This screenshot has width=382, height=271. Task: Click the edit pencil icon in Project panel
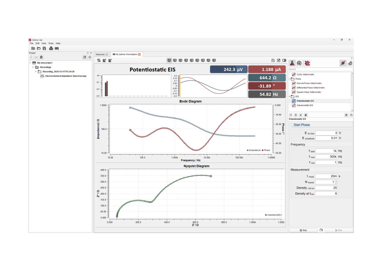click(84, 57)
